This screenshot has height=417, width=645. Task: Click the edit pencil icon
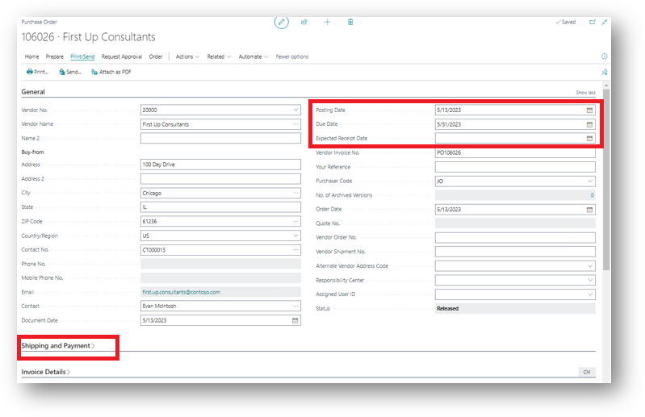(282, 23)
